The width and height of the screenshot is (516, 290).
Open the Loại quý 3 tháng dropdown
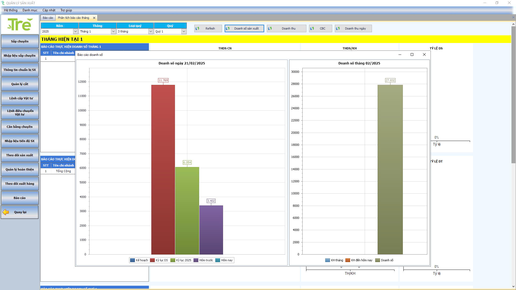(x=151, y=31)
